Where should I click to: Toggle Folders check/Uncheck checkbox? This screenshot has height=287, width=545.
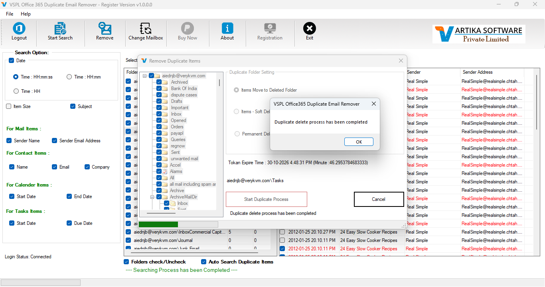(126, 262)
